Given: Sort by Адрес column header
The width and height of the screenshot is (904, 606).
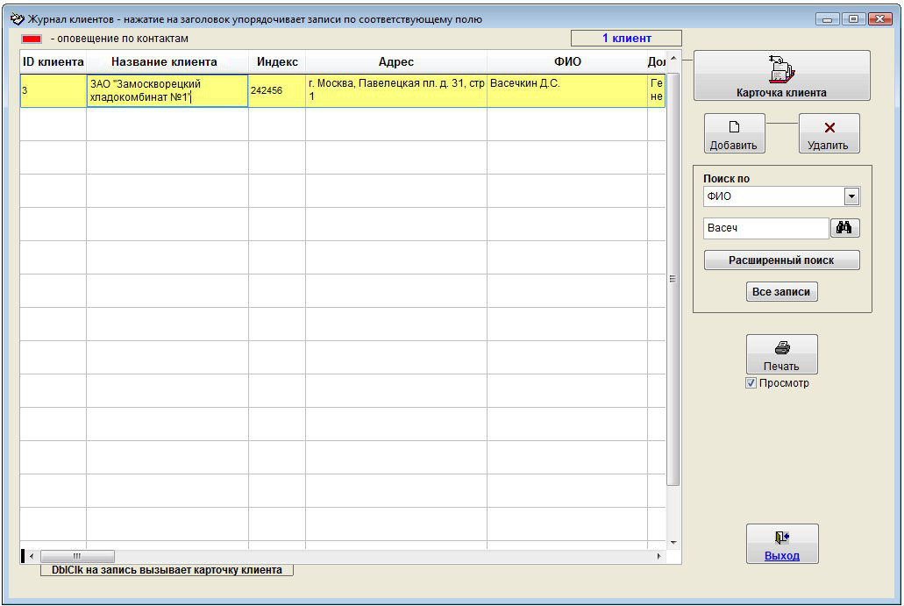Looking at the screenshot, I should [x=395, y=62].
